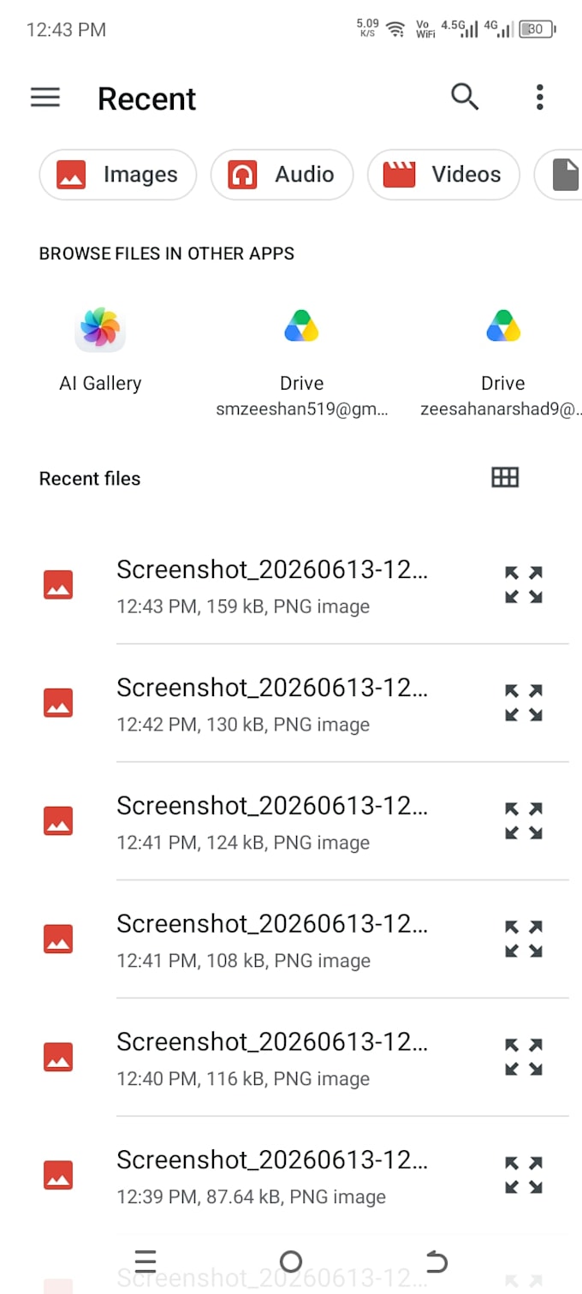Open the 12:40 PM screenshot file
The image size is (582, 1294).
tap(272, 1058)
